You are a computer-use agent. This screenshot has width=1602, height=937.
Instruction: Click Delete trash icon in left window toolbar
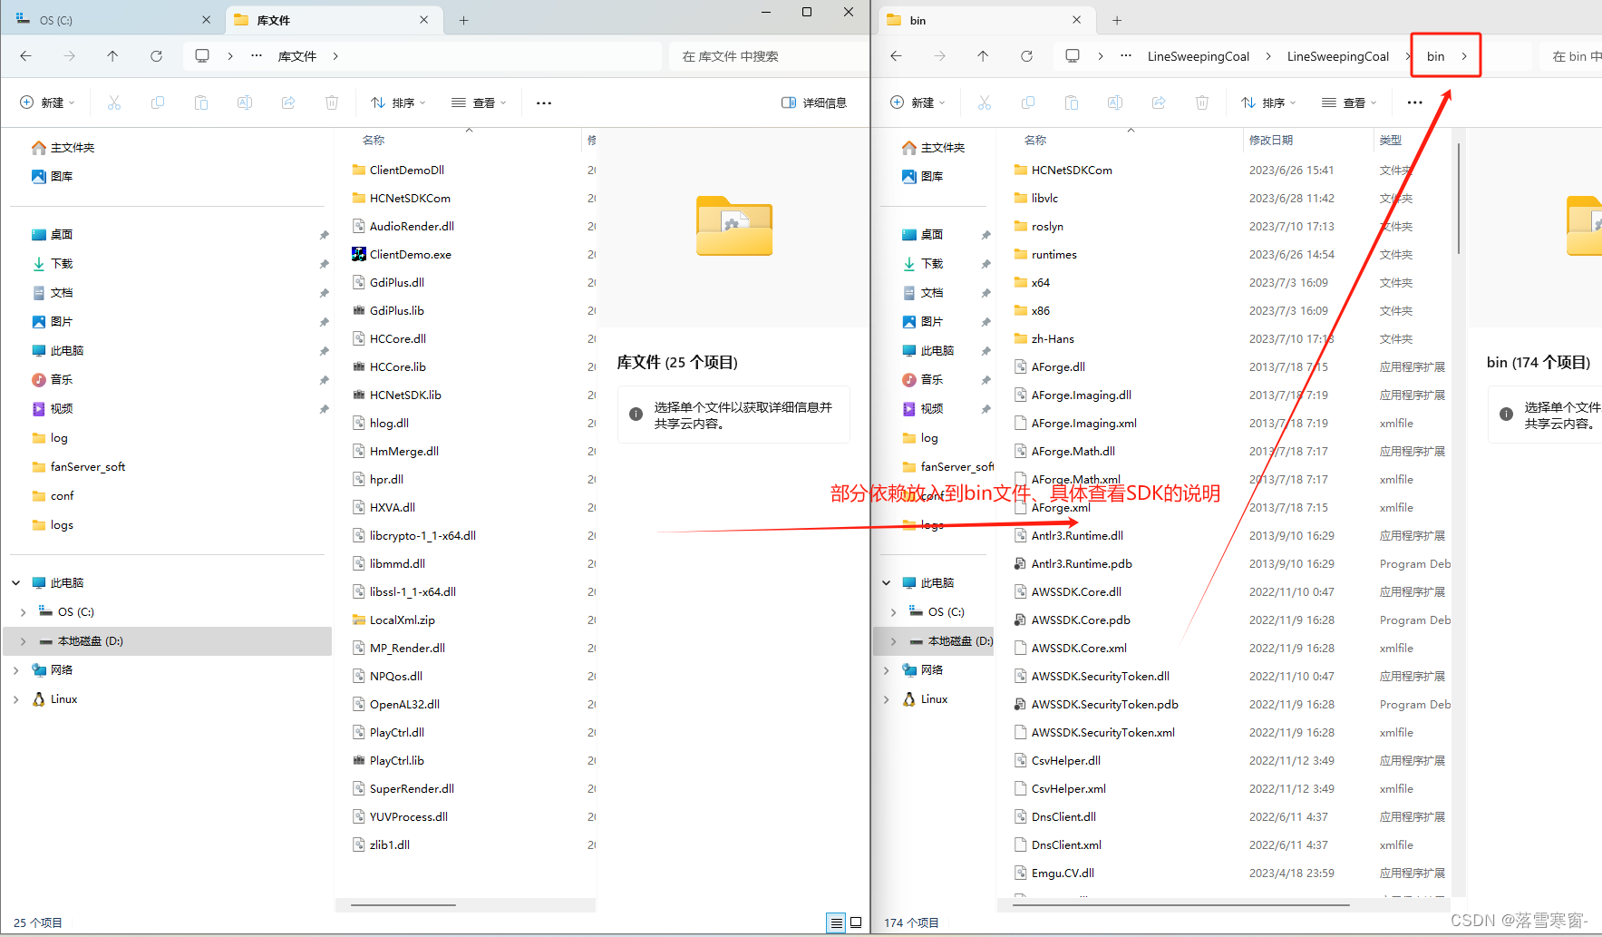(332, 102)
